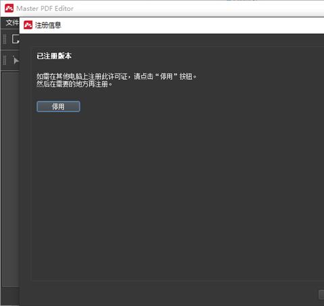Screen dimensions: 324x306
Task: Click the new document toolbar icon
Action: click(x=16, y=39)
